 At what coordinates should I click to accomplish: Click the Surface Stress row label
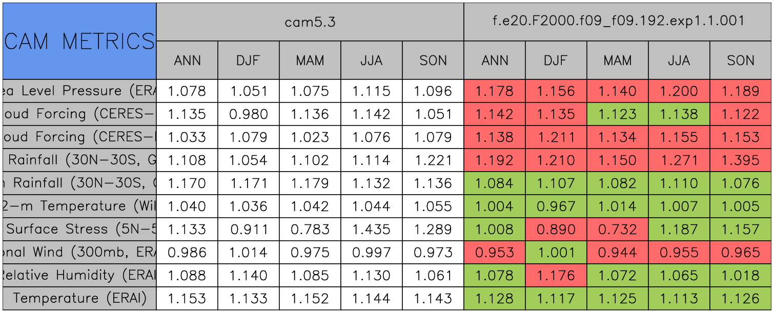79,229
